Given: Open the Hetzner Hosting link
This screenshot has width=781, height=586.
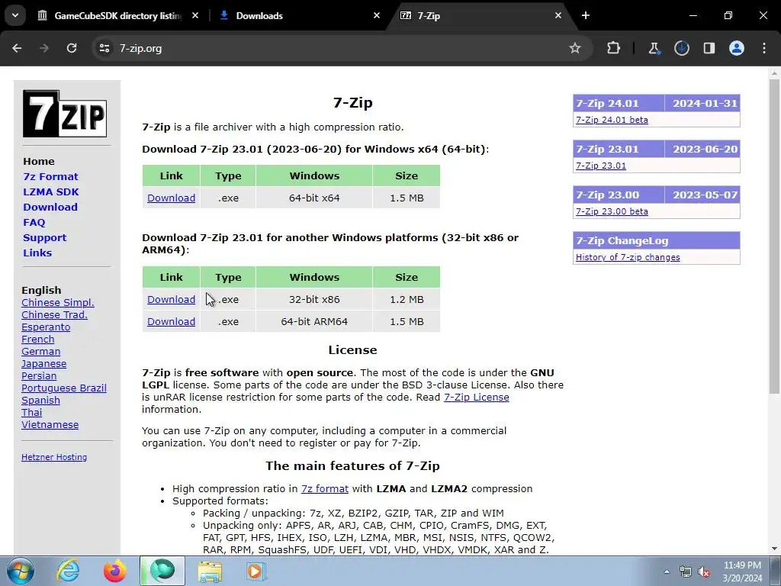Looking at the screenshot, I should point(54,457).
